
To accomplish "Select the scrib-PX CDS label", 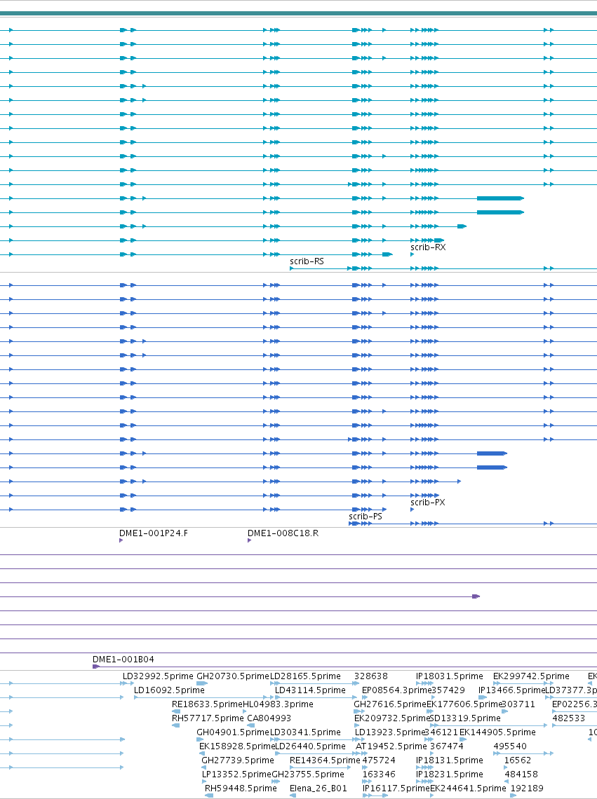I will (x=428, y=503).
